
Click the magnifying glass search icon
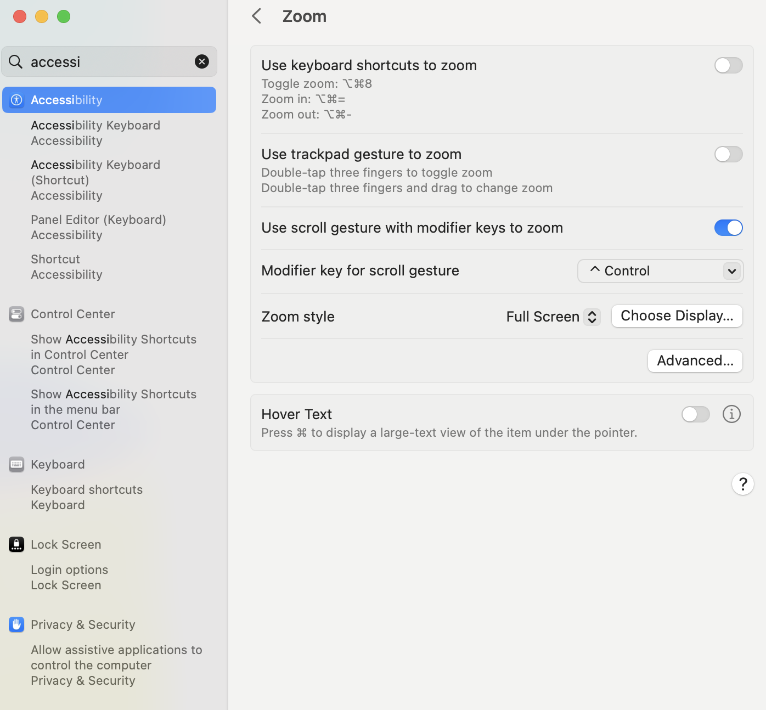(16, 61)
